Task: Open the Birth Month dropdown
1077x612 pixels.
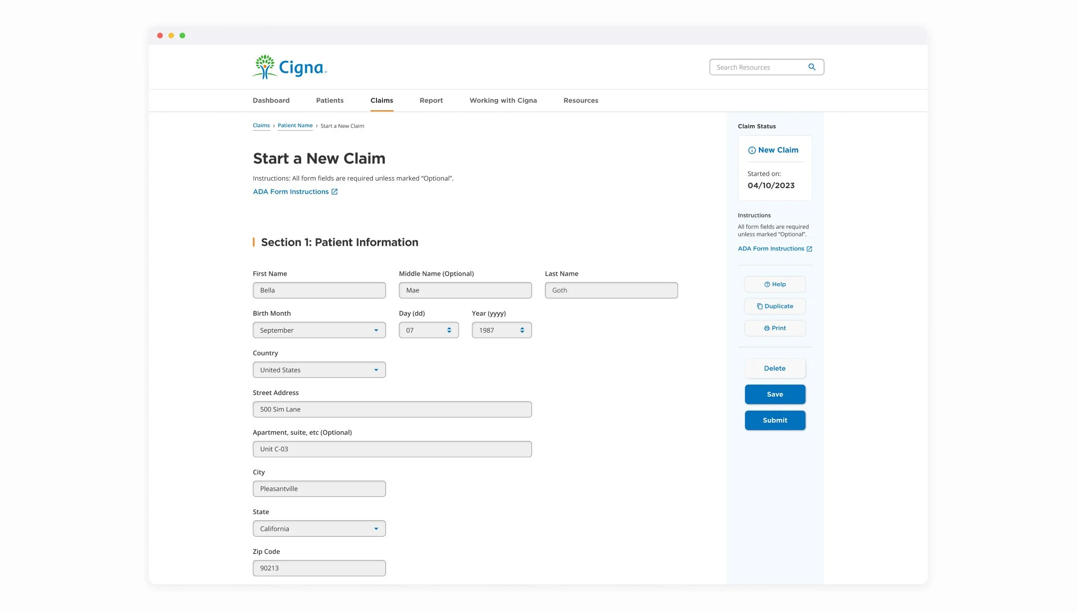Action: click(x=319, y=330)
